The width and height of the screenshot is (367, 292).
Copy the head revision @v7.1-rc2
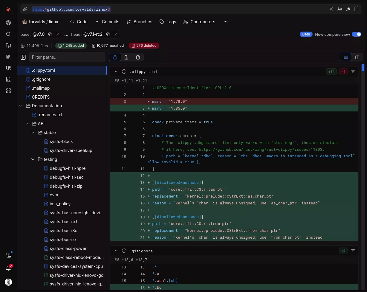tap(108, 34)
